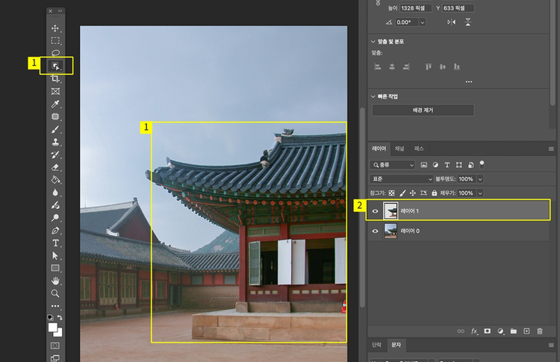The image size is (560, 362).
Task: Switch to the 채널 tab
Action: [x=399, y=149]
